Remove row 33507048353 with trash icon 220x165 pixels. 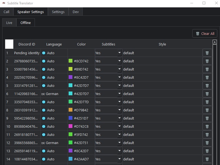tap(207, 102)
